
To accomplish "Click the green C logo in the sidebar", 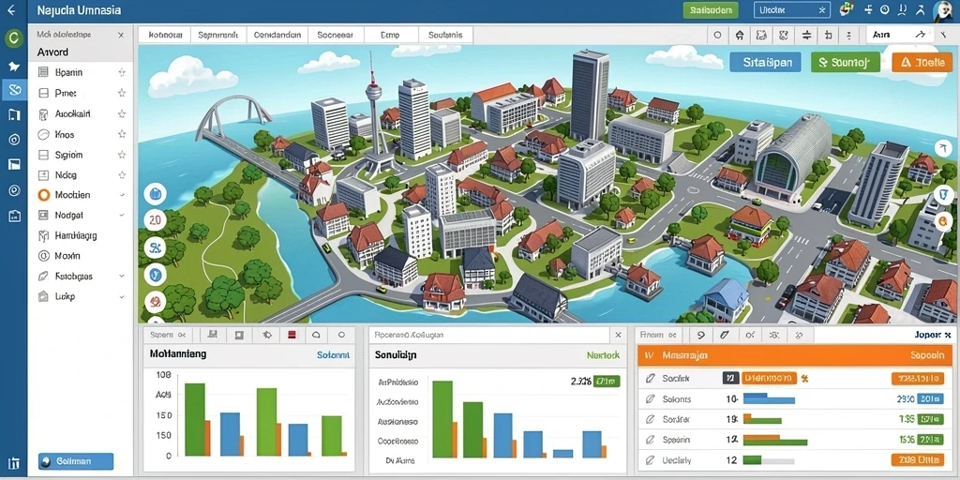I will [13, 39].
